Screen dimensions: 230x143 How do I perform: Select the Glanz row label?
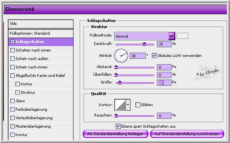click(x=20, y=101)
